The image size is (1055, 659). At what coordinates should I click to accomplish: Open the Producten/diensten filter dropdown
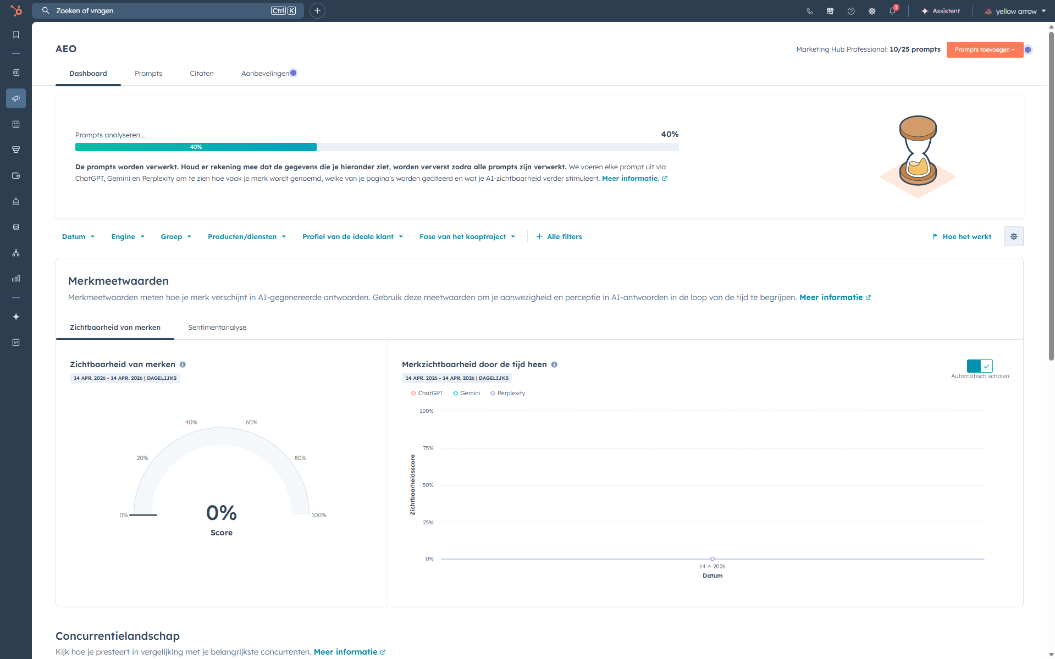coord(247,236)
